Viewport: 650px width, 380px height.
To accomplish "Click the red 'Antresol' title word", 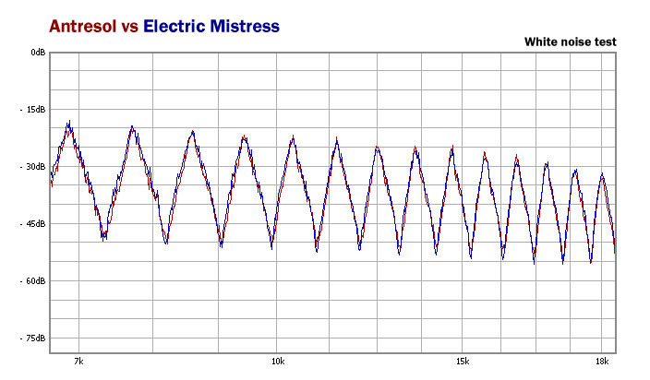I will tap(83, 26).
